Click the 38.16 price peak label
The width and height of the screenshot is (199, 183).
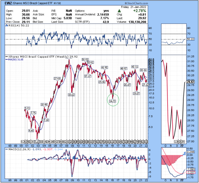pyautogui.click(x=143, y=70)
